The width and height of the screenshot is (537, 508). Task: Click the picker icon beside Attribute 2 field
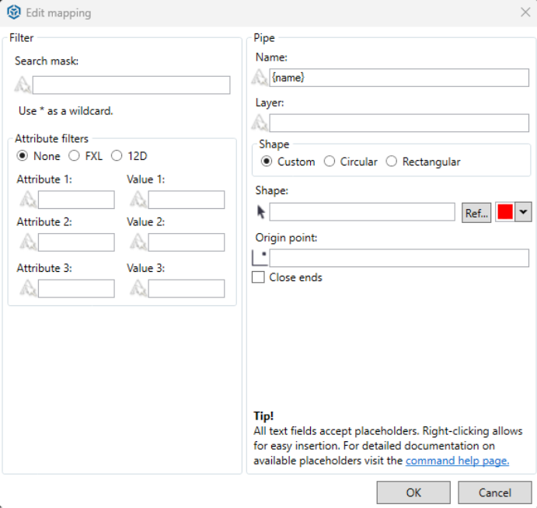[x=28, y=242]
